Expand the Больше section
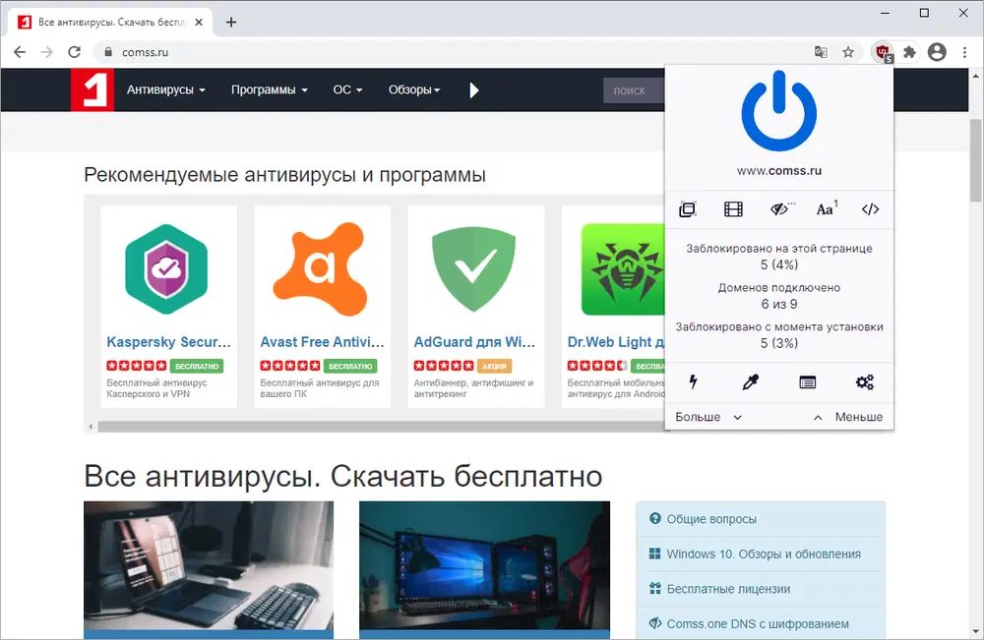This screenshot has height=640, width=984. (708, 417)
